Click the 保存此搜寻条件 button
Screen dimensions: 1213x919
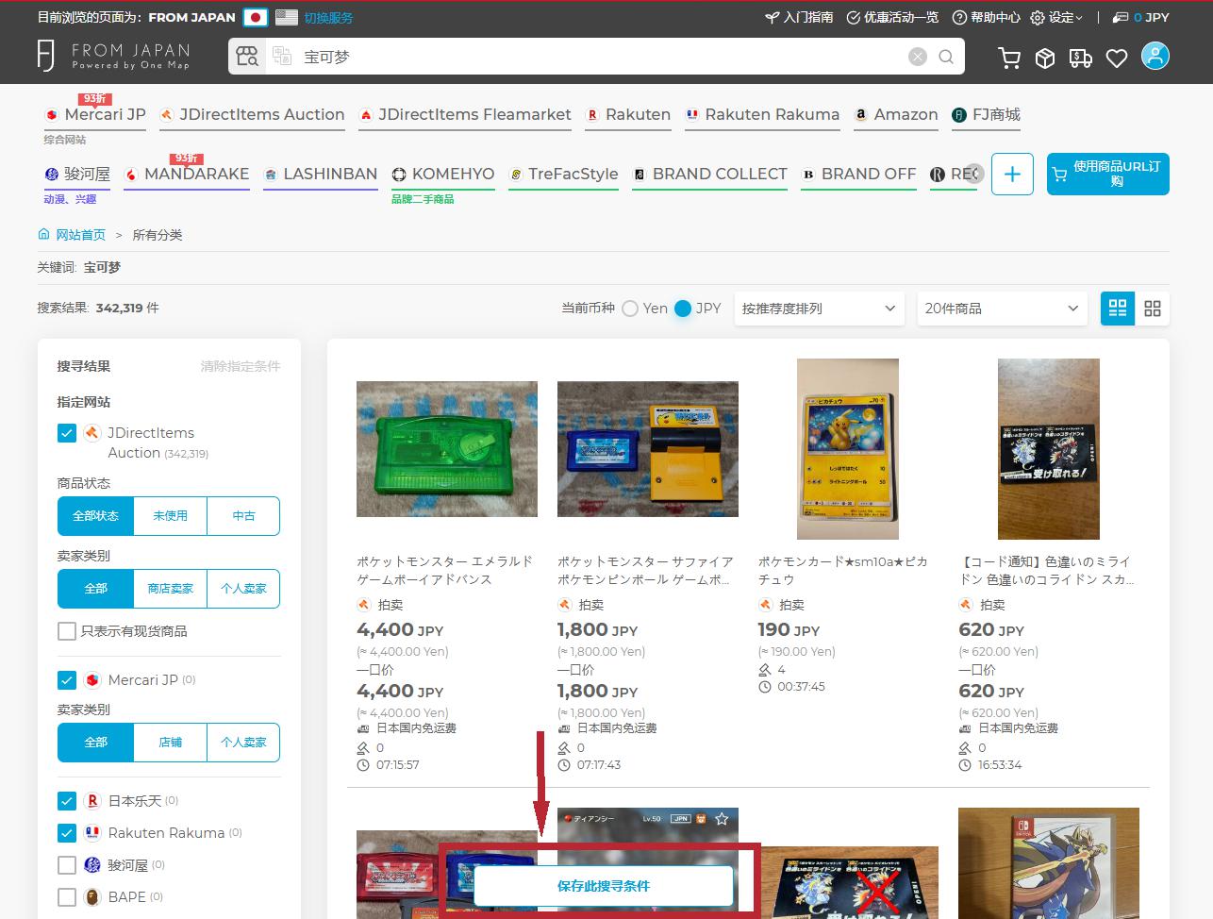click(604, 886)
